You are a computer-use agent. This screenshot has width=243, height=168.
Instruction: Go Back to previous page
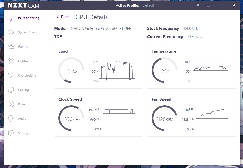tap(63, 17)
